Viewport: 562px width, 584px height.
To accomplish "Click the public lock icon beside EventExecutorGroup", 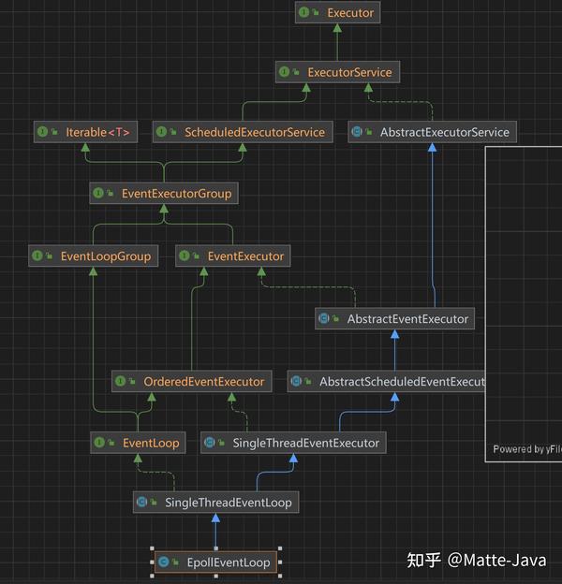I will [111, 193].
